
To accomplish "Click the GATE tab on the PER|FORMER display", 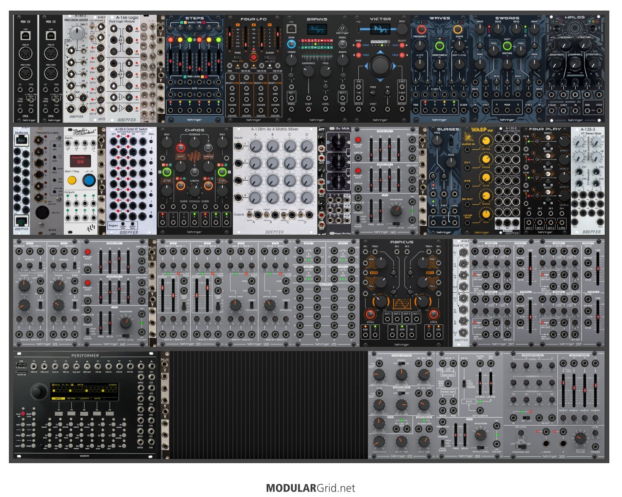I will (x=58, y=398).
